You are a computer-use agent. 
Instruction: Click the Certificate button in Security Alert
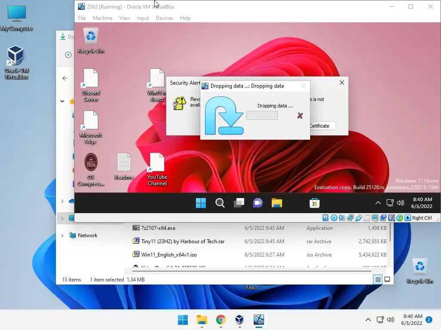tap(323, 126)
